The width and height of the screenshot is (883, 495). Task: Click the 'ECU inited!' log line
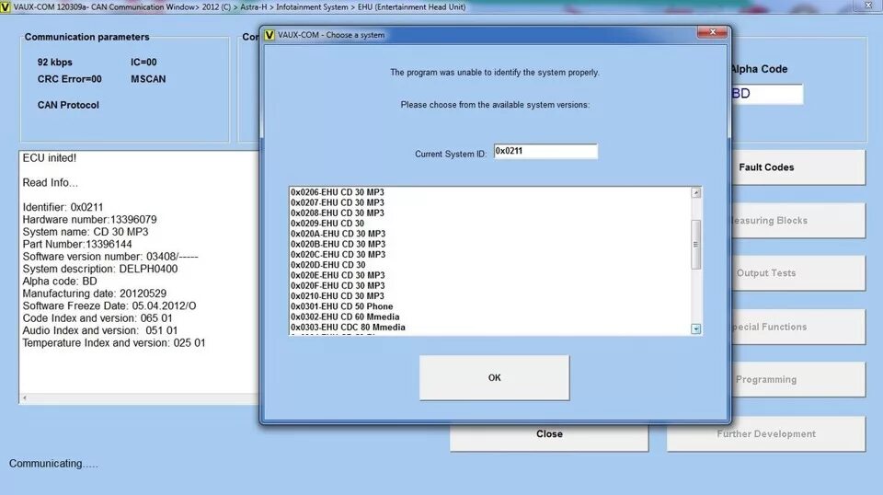click(x=50, y=158)
